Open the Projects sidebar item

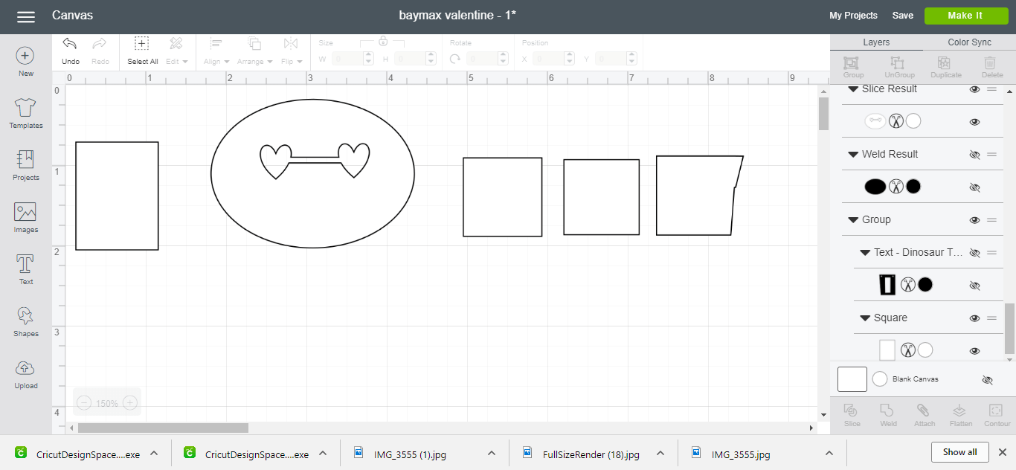(25, 166)
